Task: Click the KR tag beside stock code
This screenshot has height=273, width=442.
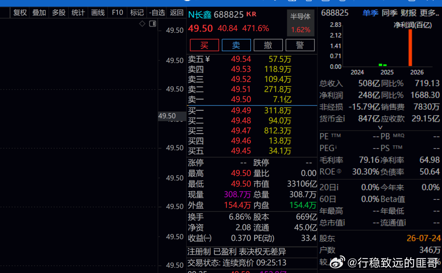Action: click(x=251, y=14)
